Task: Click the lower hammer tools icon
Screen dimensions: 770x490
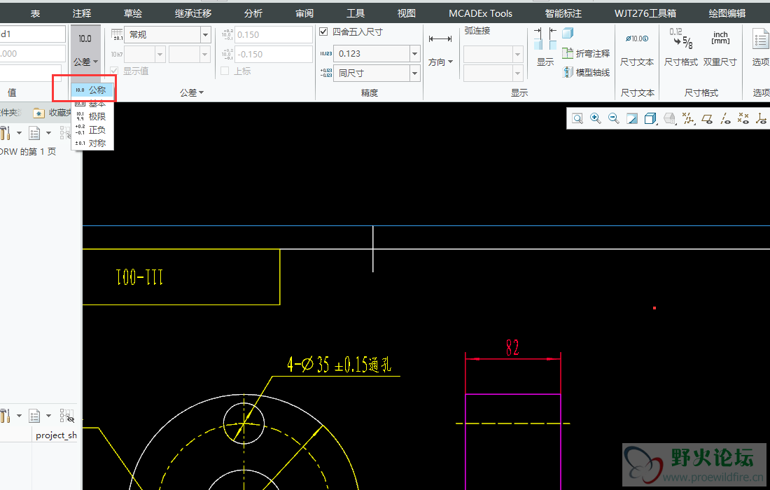Action: point(6,416)
